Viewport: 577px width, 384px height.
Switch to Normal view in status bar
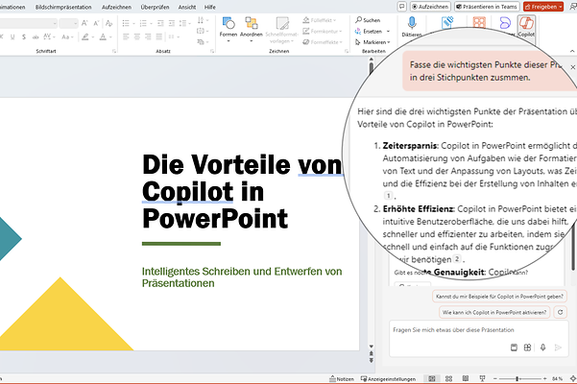[x=431, y=378]
